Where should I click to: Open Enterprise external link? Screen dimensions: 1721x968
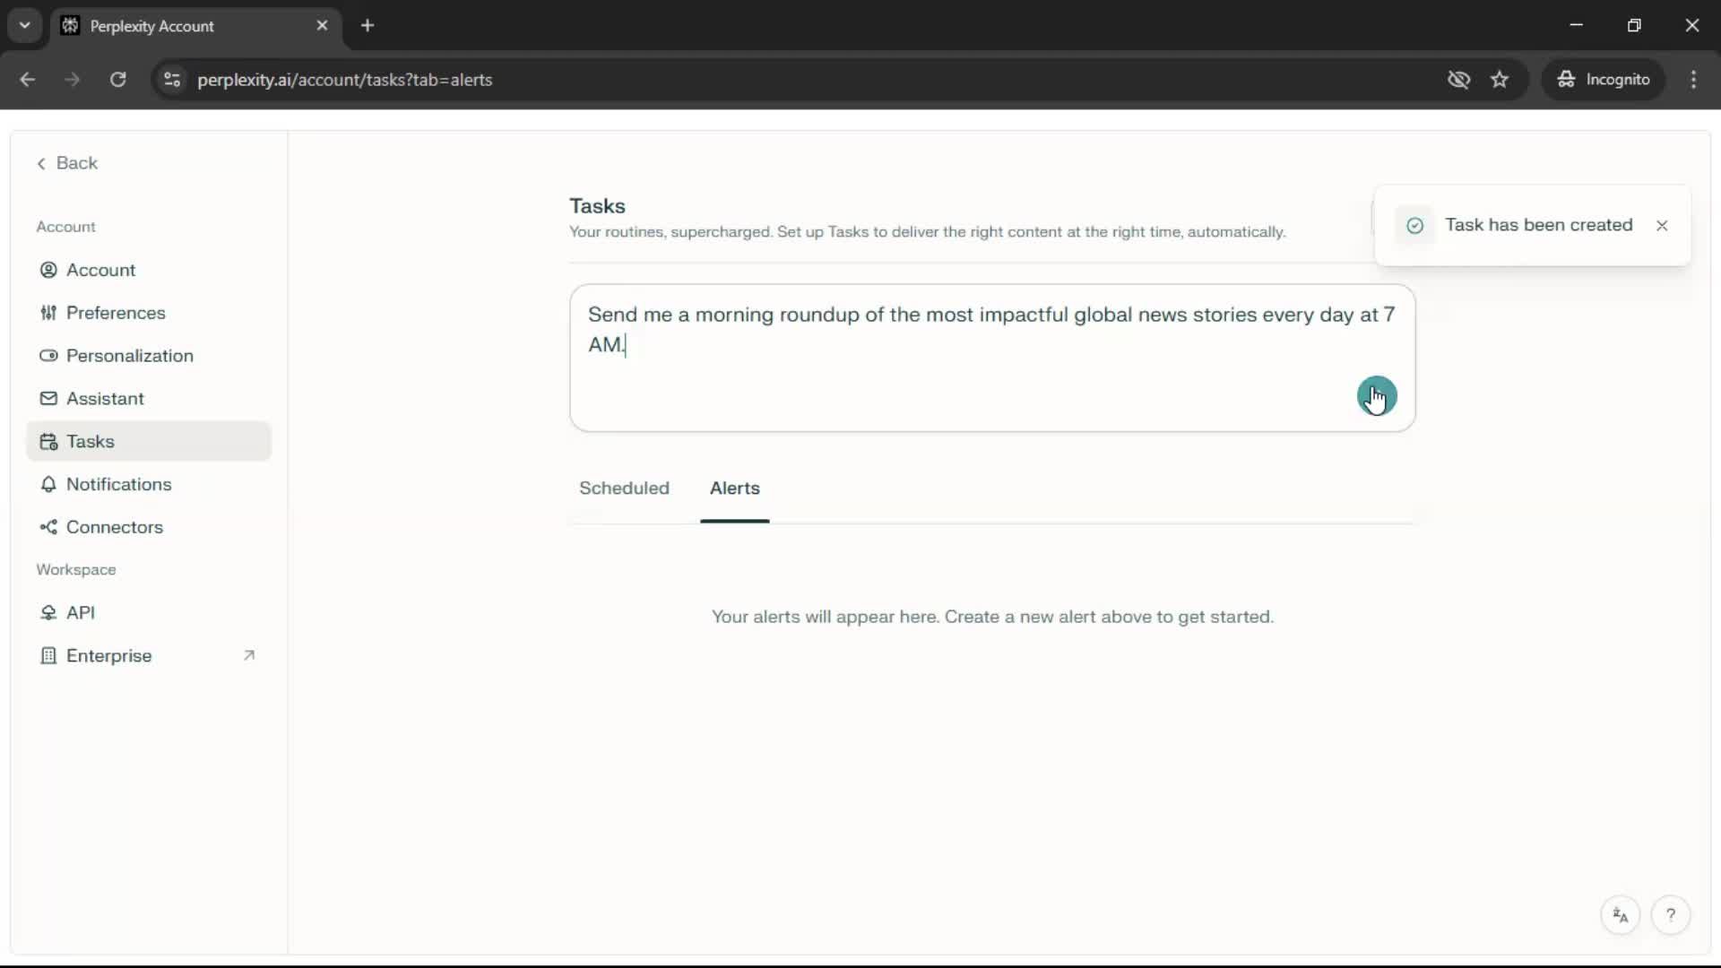108,656
